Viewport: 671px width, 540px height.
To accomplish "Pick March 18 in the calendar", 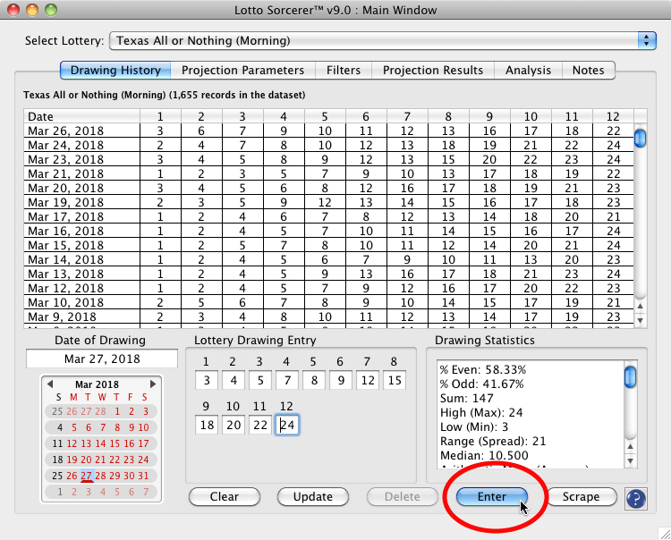I will click(57, 460).
